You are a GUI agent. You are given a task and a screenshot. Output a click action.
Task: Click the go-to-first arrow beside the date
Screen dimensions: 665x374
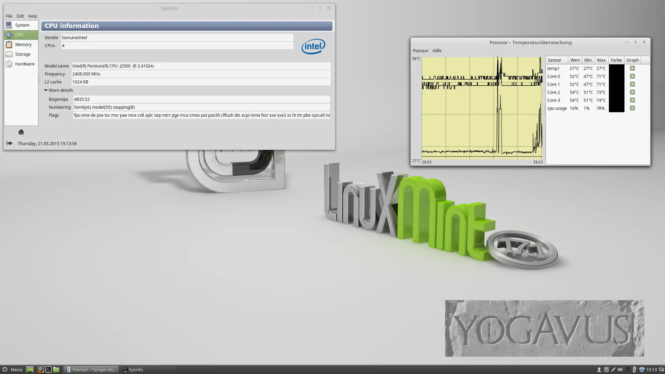pyautogui.click(x=9, y=143)
